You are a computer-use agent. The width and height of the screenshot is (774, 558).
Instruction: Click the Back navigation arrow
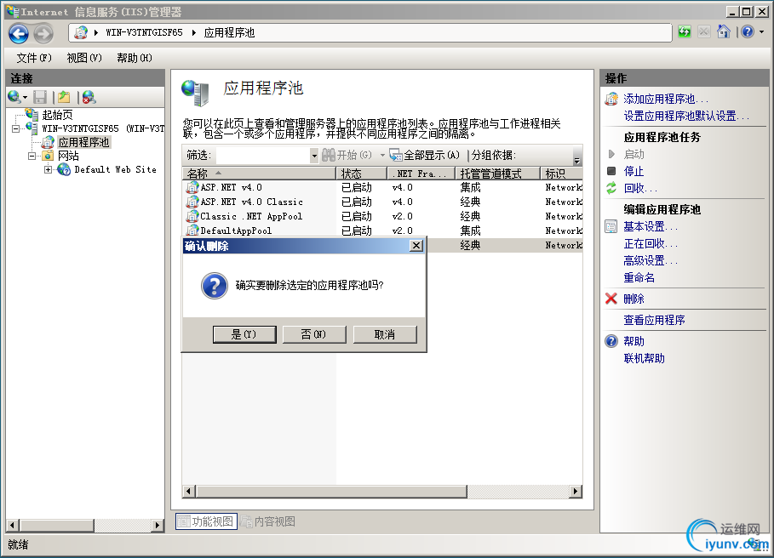pyautogui.click(x=19, y=33)
